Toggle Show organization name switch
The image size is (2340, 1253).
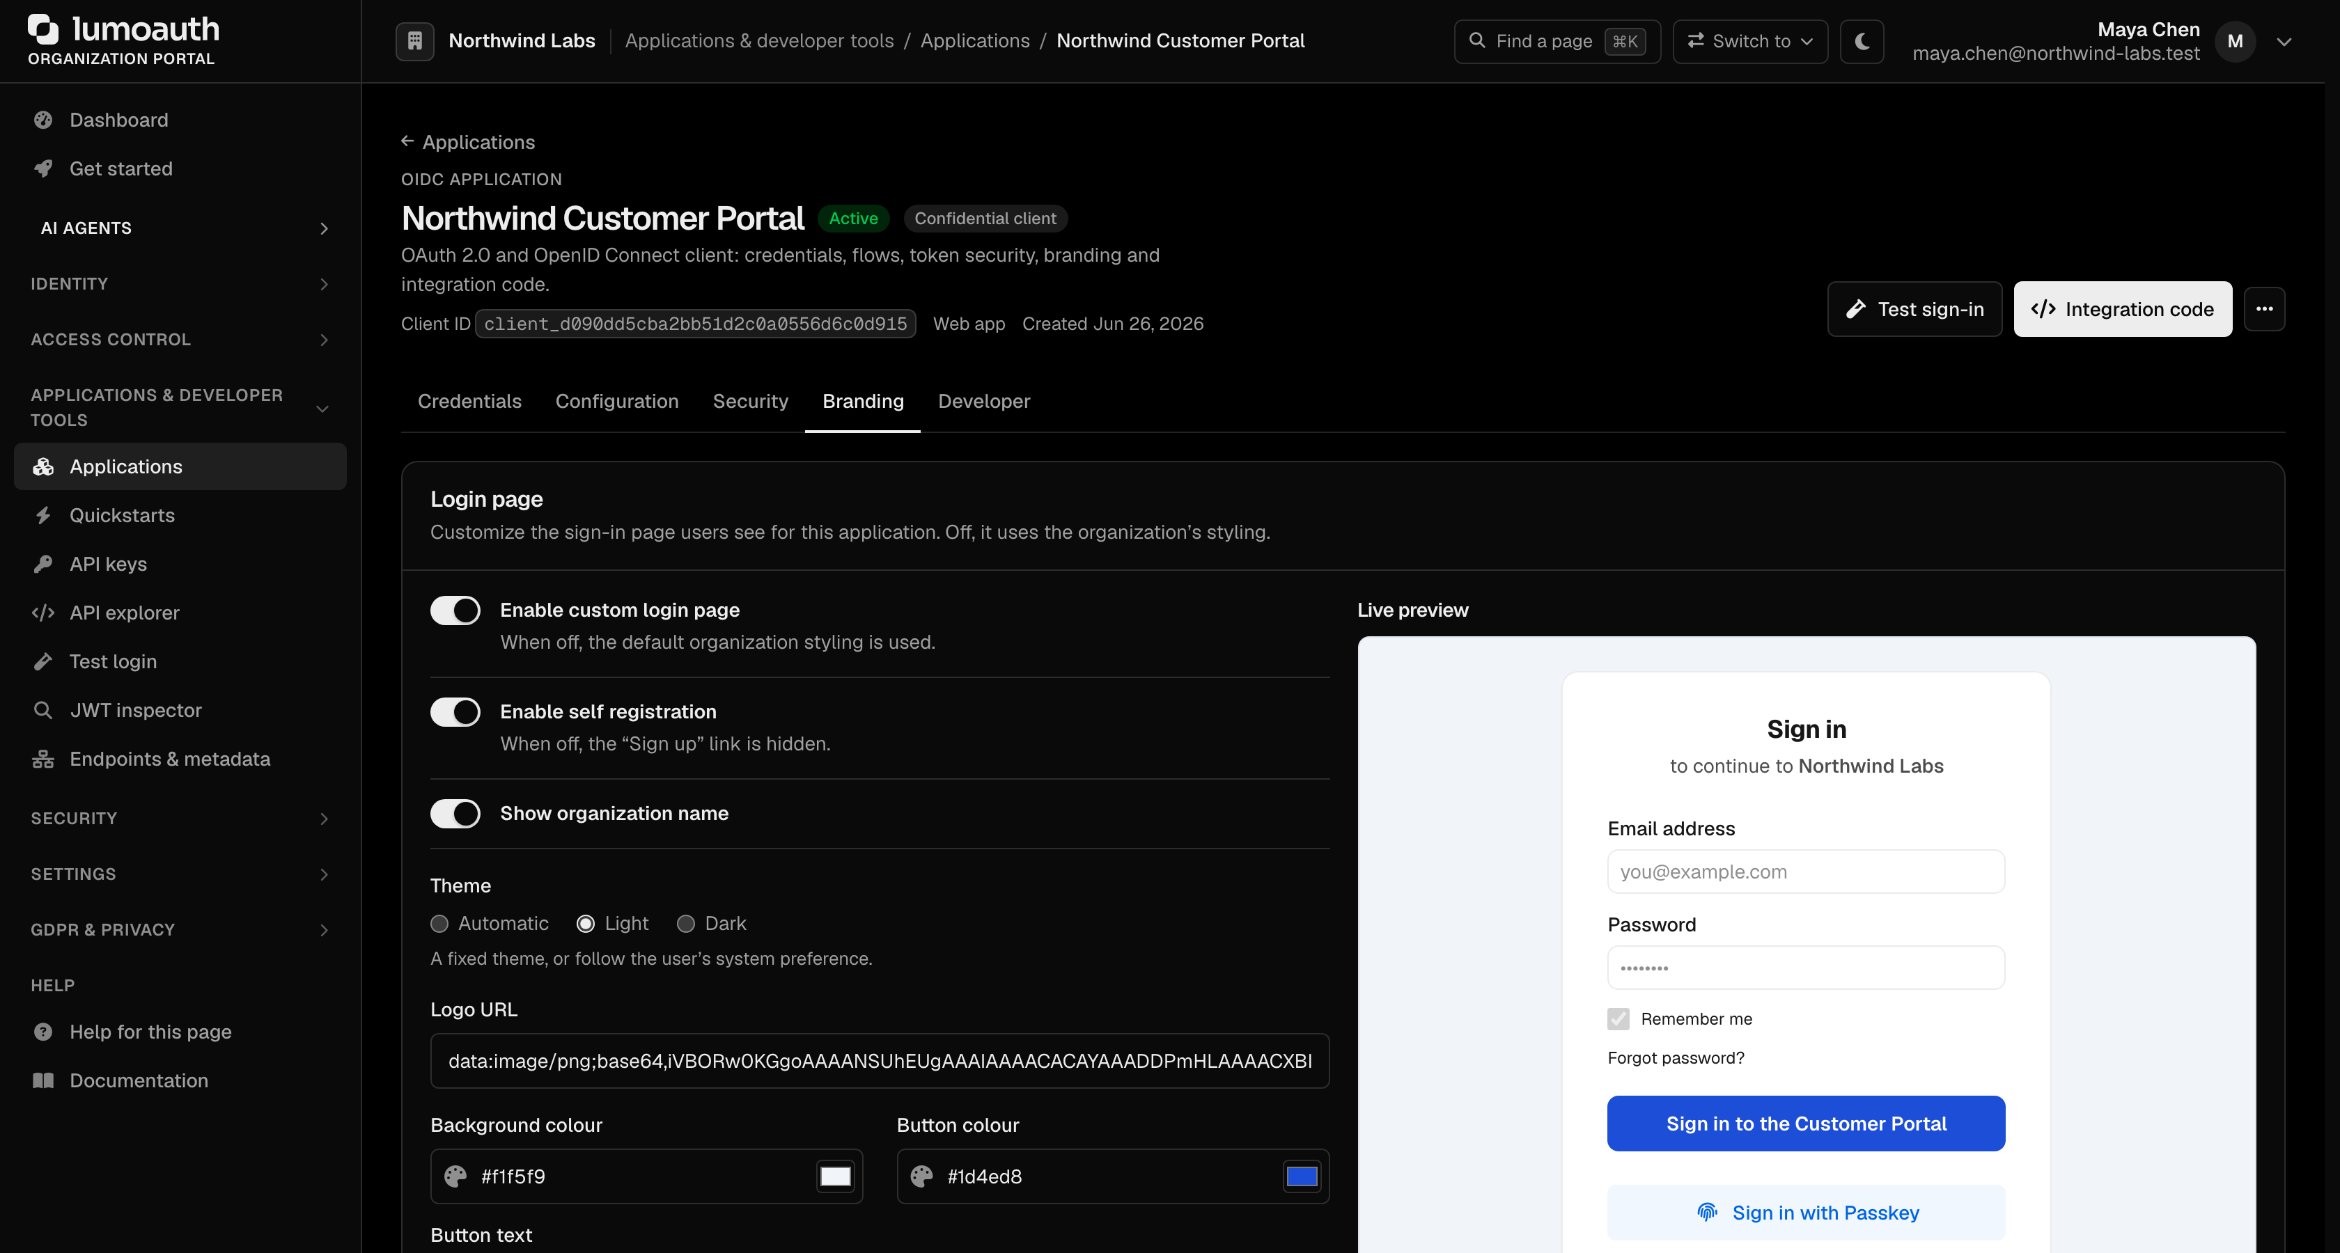pos(455,814)
